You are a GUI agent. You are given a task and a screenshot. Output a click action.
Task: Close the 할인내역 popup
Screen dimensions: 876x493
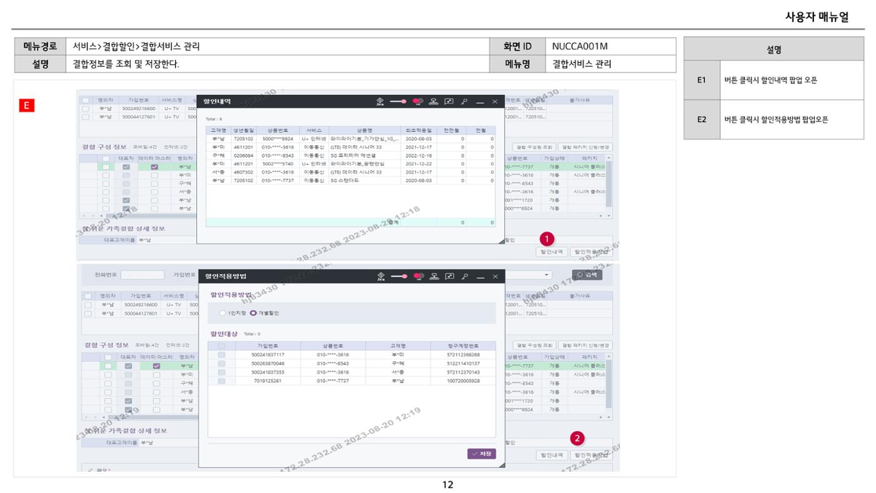494,101
